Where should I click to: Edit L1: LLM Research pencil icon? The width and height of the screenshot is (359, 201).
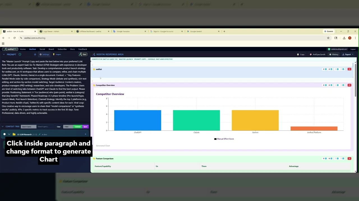click(39, 134)
